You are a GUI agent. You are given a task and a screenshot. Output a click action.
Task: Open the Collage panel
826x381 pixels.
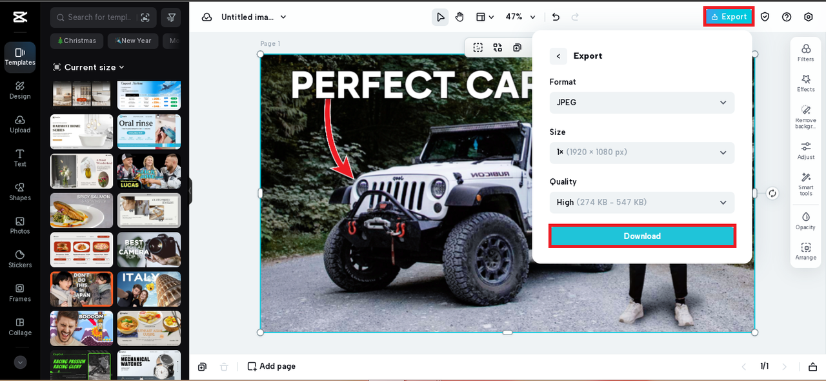click(x=20, y=327)
